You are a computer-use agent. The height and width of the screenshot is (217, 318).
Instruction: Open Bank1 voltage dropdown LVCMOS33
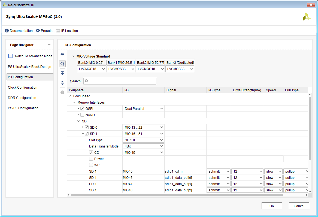pos(121,69)
